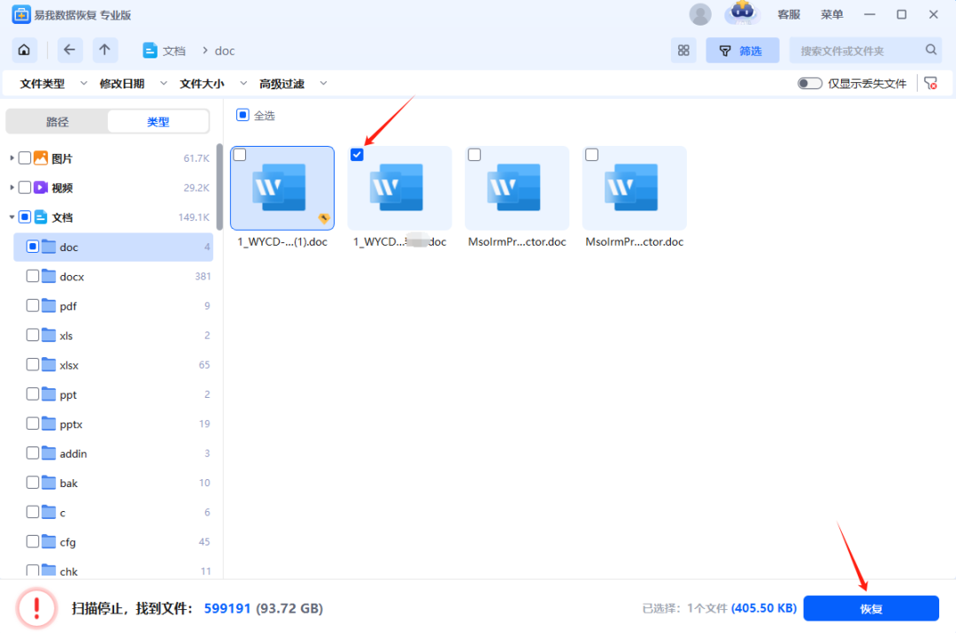The height and width of the screenshot is (633, 956).
Task: Open the 文件大小 filter dropdown
Action: (212, 83)
